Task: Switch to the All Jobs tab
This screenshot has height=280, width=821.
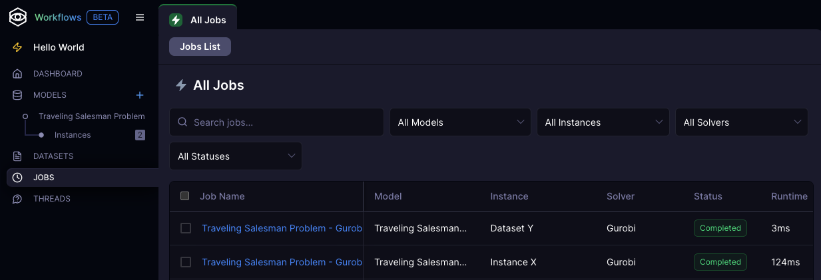Action: click(198, 20)
